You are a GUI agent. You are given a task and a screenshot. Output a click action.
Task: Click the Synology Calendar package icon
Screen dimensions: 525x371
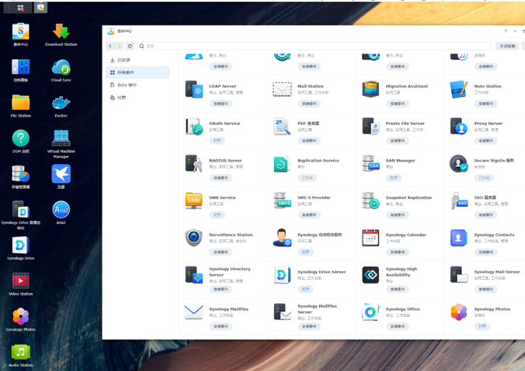(371, 238)
